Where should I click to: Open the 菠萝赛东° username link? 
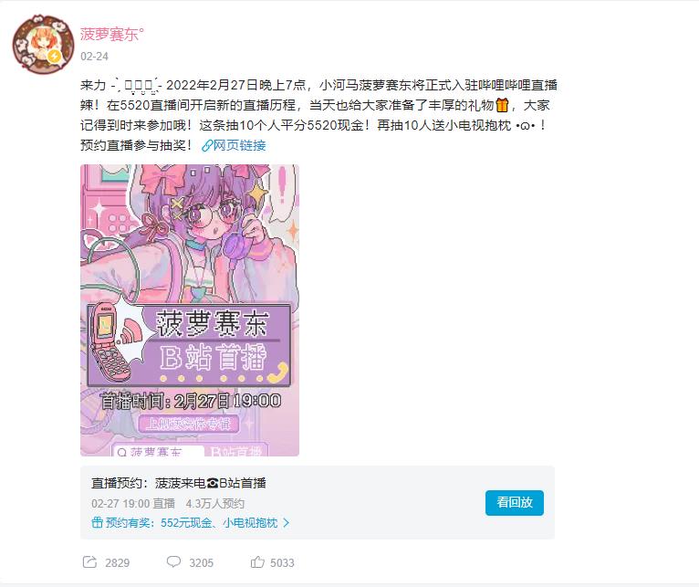[112, 35]
